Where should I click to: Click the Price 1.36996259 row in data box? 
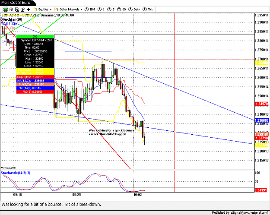35,51
